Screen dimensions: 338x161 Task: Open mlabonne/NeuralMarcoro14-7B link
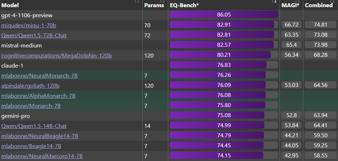[42, 156]
